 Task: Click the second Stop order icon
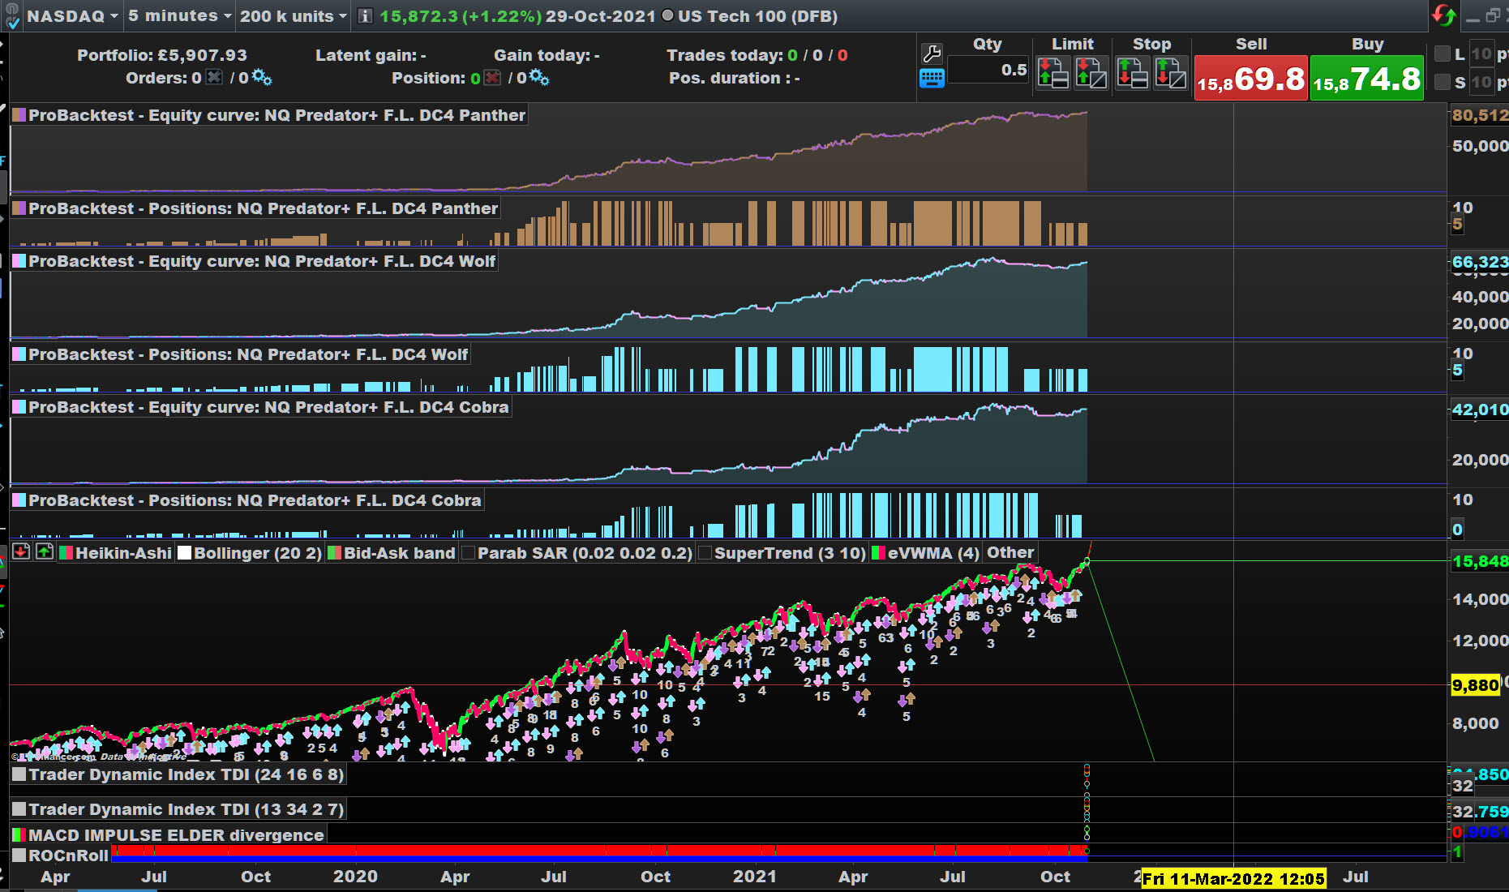click(x=1170, y=73)
